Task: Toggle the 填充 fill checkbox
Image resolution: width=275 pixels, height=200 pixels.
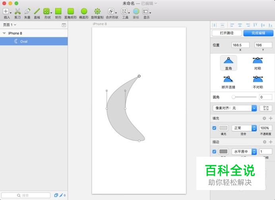Action: (x=214, y=128)
